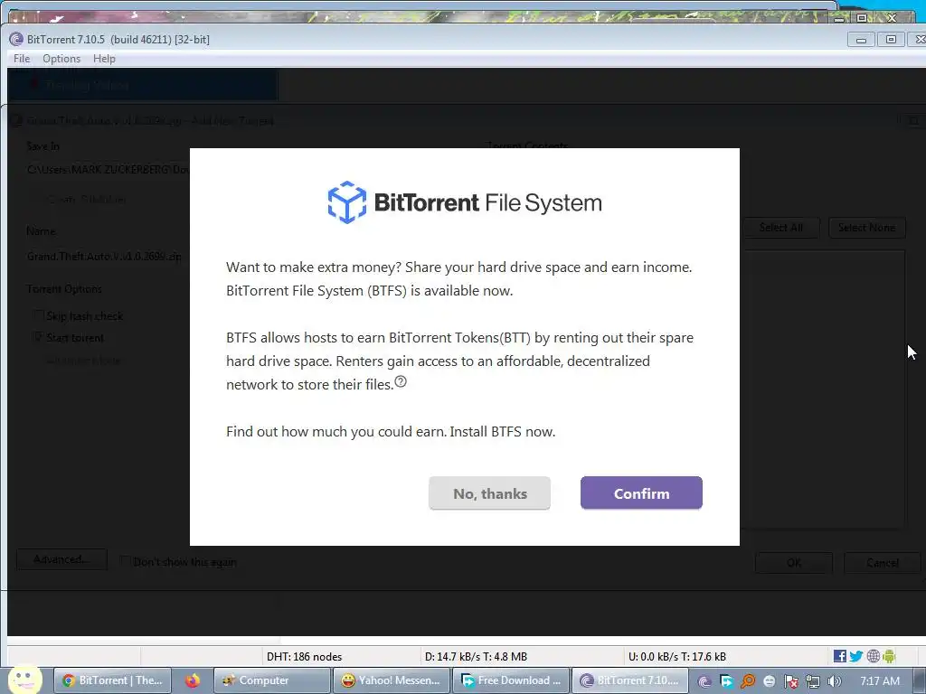Toggle the dimmed 'Don't show this again' checkbox
This screenshot has width=926, height=694.
pyautogui.click(x=125, y=561)
